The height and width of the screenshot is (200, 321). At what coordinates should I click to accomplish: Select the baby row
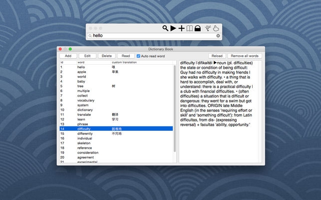pyautogui.click(x=116, y=82)
